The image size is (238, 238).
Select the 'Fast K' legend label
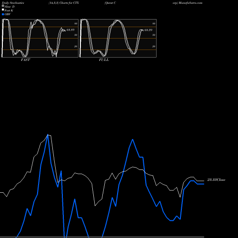pyautogui.click(x=9, y=10)
